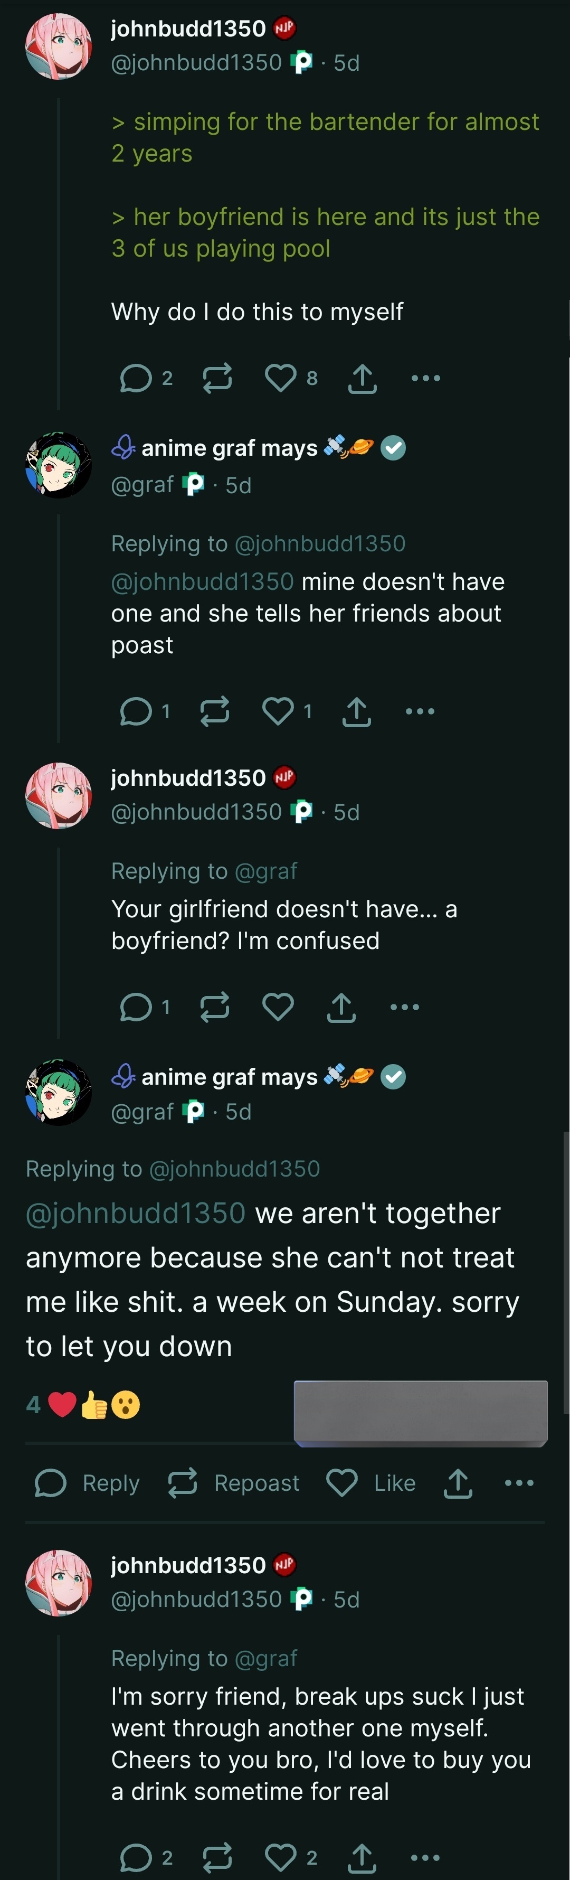Screen dimensions: 570x1880
Task: Repost the bartender simping post
Action: 217,378
